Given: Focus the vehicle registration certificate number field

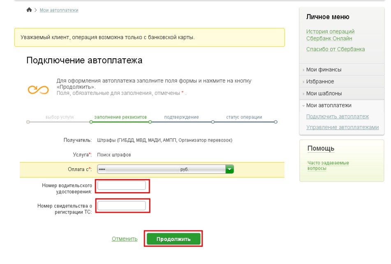Looking at the screenshot, I should pyautogui.click(x=121, y=206).
